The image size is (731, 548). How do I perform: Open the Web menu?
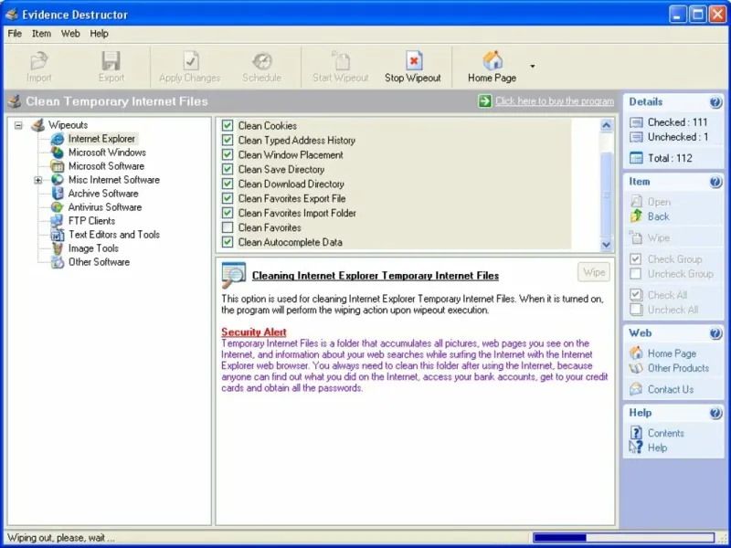coord(70,34)
